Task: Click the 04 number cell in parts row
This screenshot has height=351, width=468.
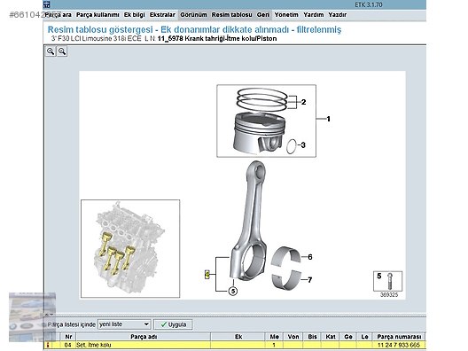Action: click(x=68, y=345)
